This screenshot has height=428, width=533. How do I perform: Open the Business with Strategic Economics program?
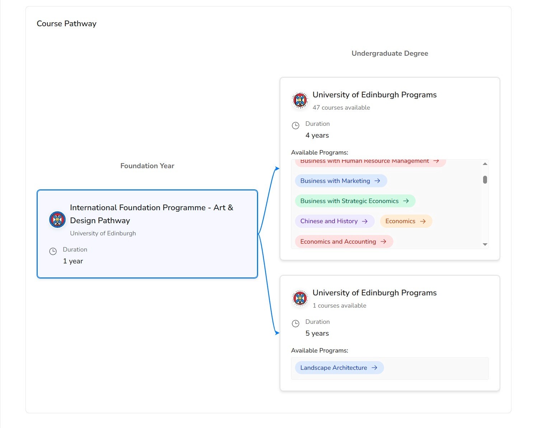355,201
